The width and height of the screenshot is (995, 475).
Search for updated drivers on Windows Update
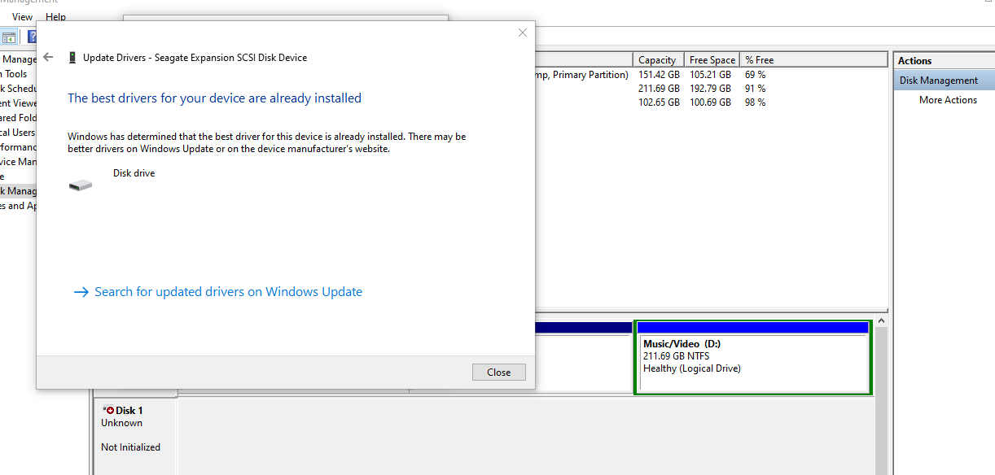click(x=218, y=292)
